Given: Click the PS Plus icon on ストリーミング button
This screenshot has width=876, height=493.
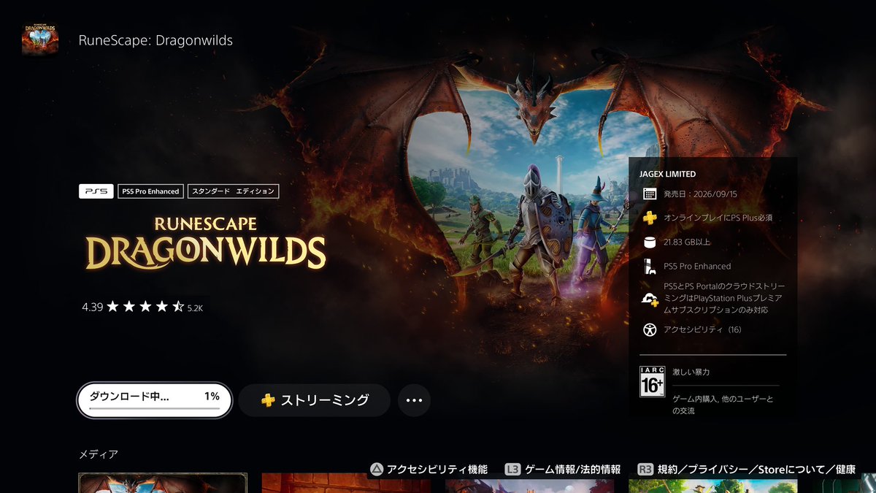Looking at the screenshot, I should click(x=268, y=400).
